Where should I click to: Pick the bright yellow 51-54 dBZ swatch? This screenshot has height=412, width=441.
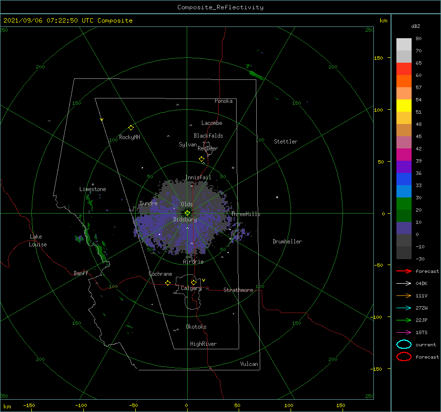click(404, 106)
